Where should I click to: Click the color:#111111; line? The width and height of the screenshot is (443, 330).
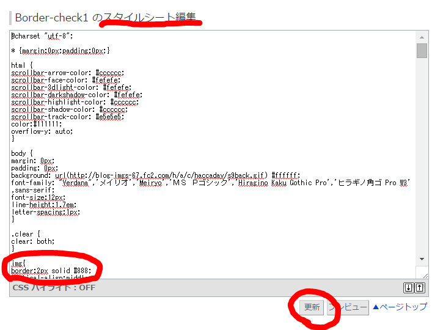(37, 124)
